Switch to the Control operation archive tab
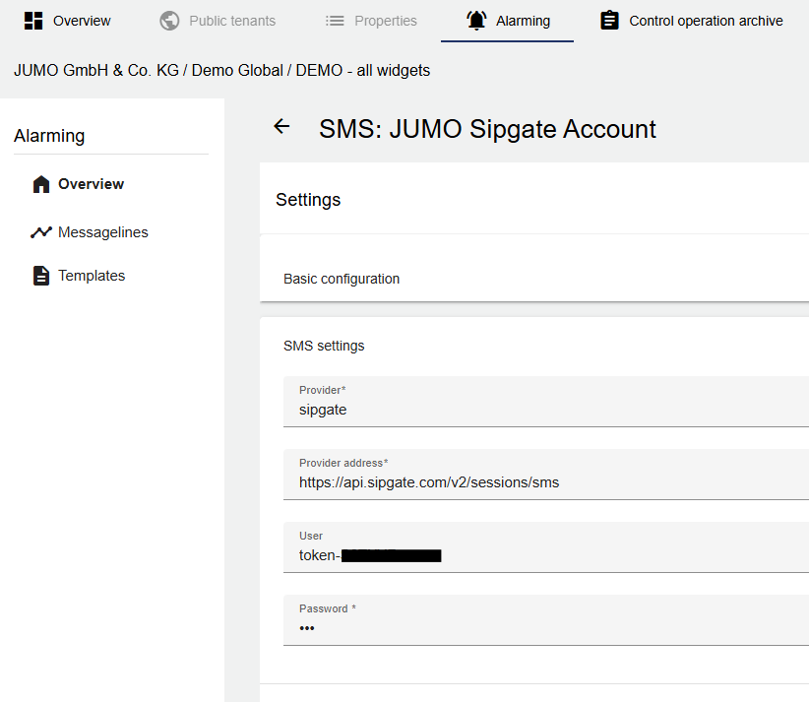The width and height of the screenshot is (809, 702). [x=706, y=21]
